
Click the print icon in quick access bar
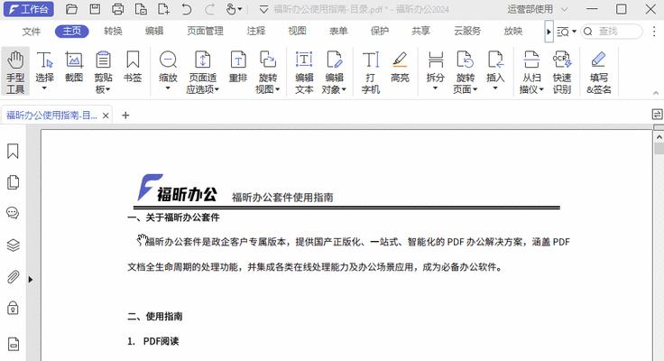pyautogui.click(x=117, y=9)
